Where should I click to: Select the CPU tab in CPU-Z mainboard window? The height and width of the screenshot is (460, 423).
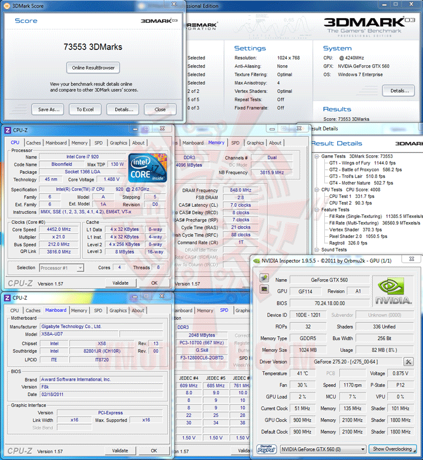tap(15, 310)
